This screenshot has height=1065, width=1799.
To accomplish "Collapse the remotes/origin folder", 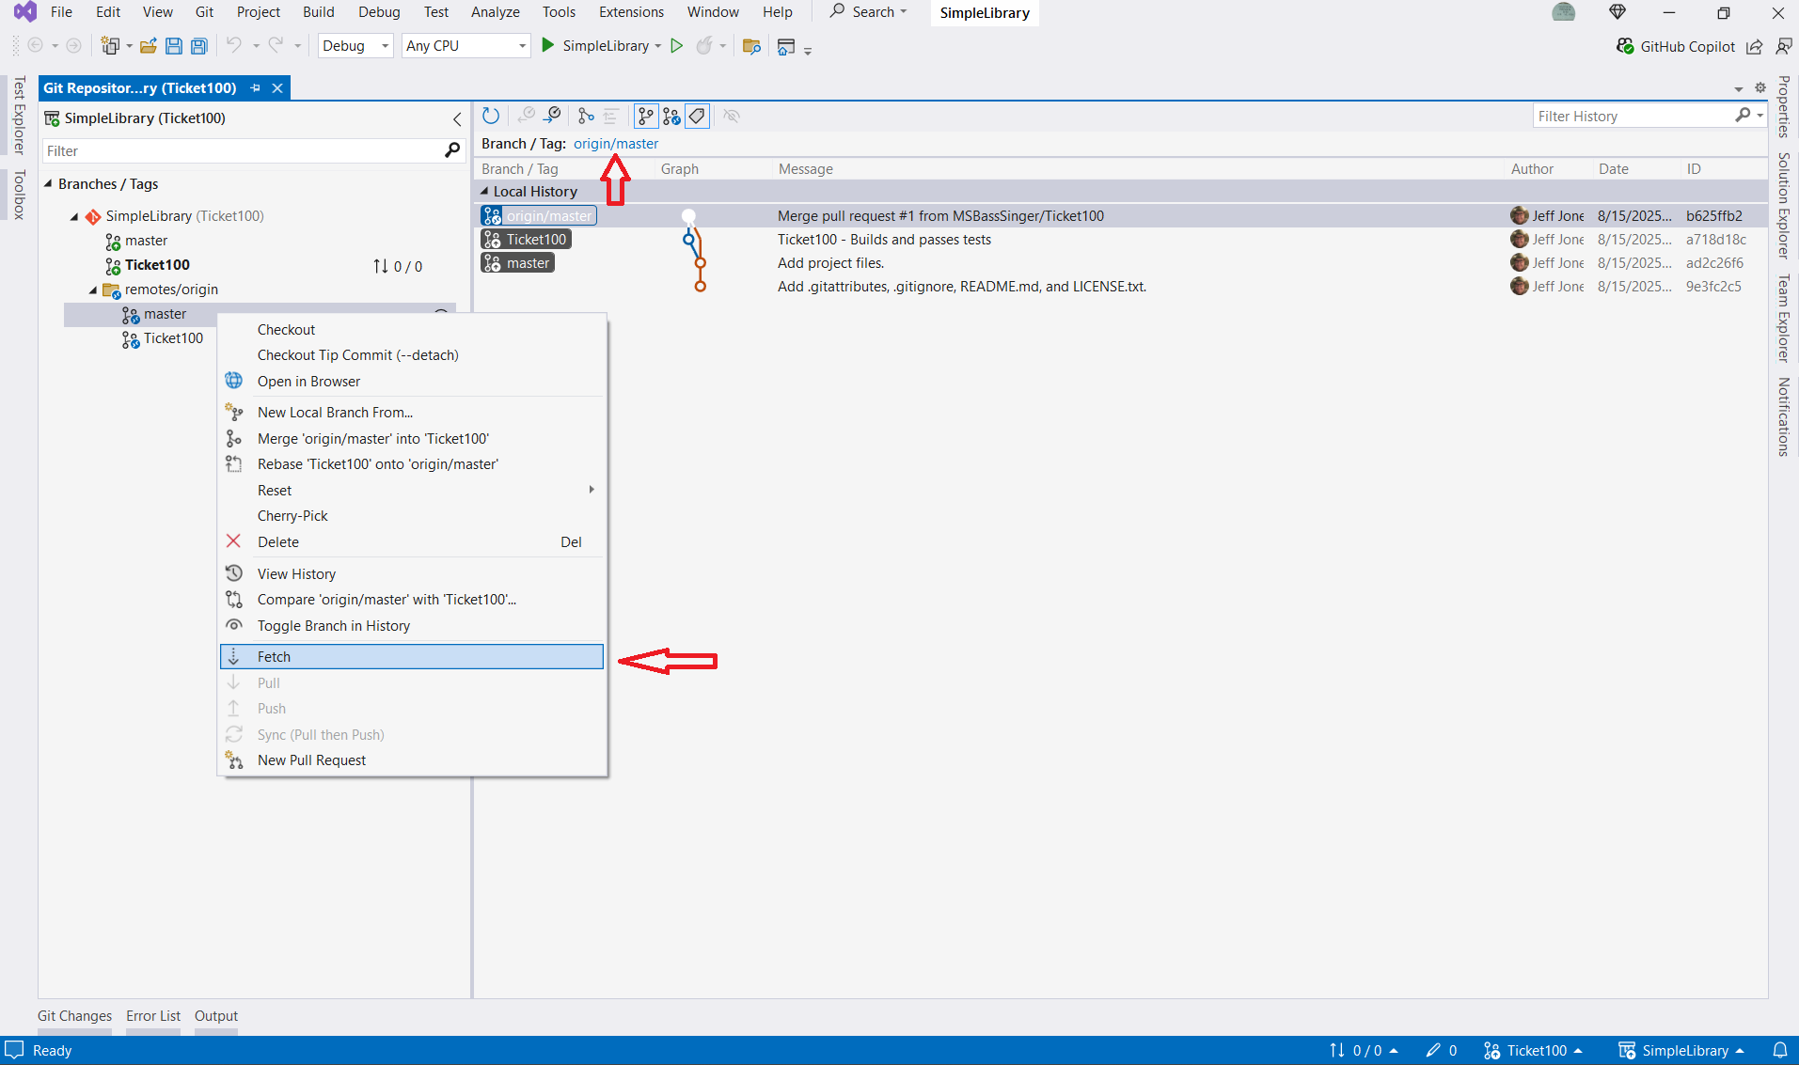I will coord(93,290).
